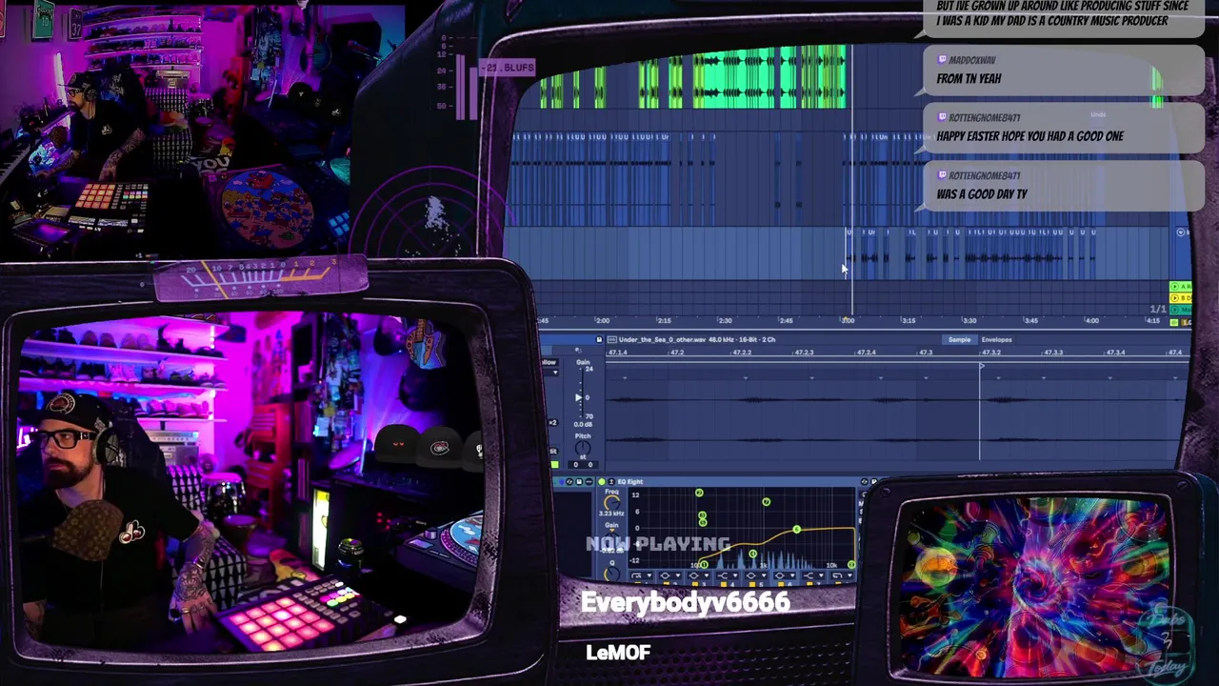This screenshot has height=686, width=1219.
Task: Open EQ band 4 filter type dropdown
Action: pyautogui.click(x=729, y=575)
